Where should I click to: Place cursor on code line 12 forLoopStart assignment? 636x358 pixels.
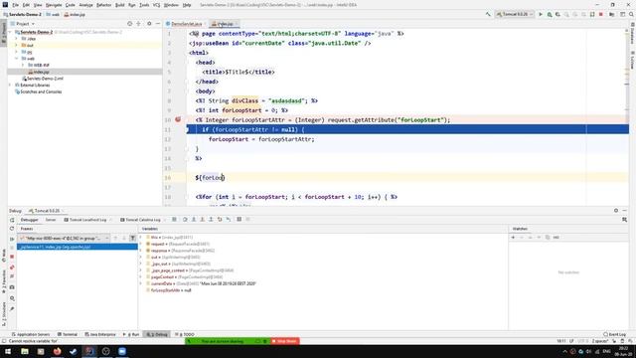pos(261,139)
